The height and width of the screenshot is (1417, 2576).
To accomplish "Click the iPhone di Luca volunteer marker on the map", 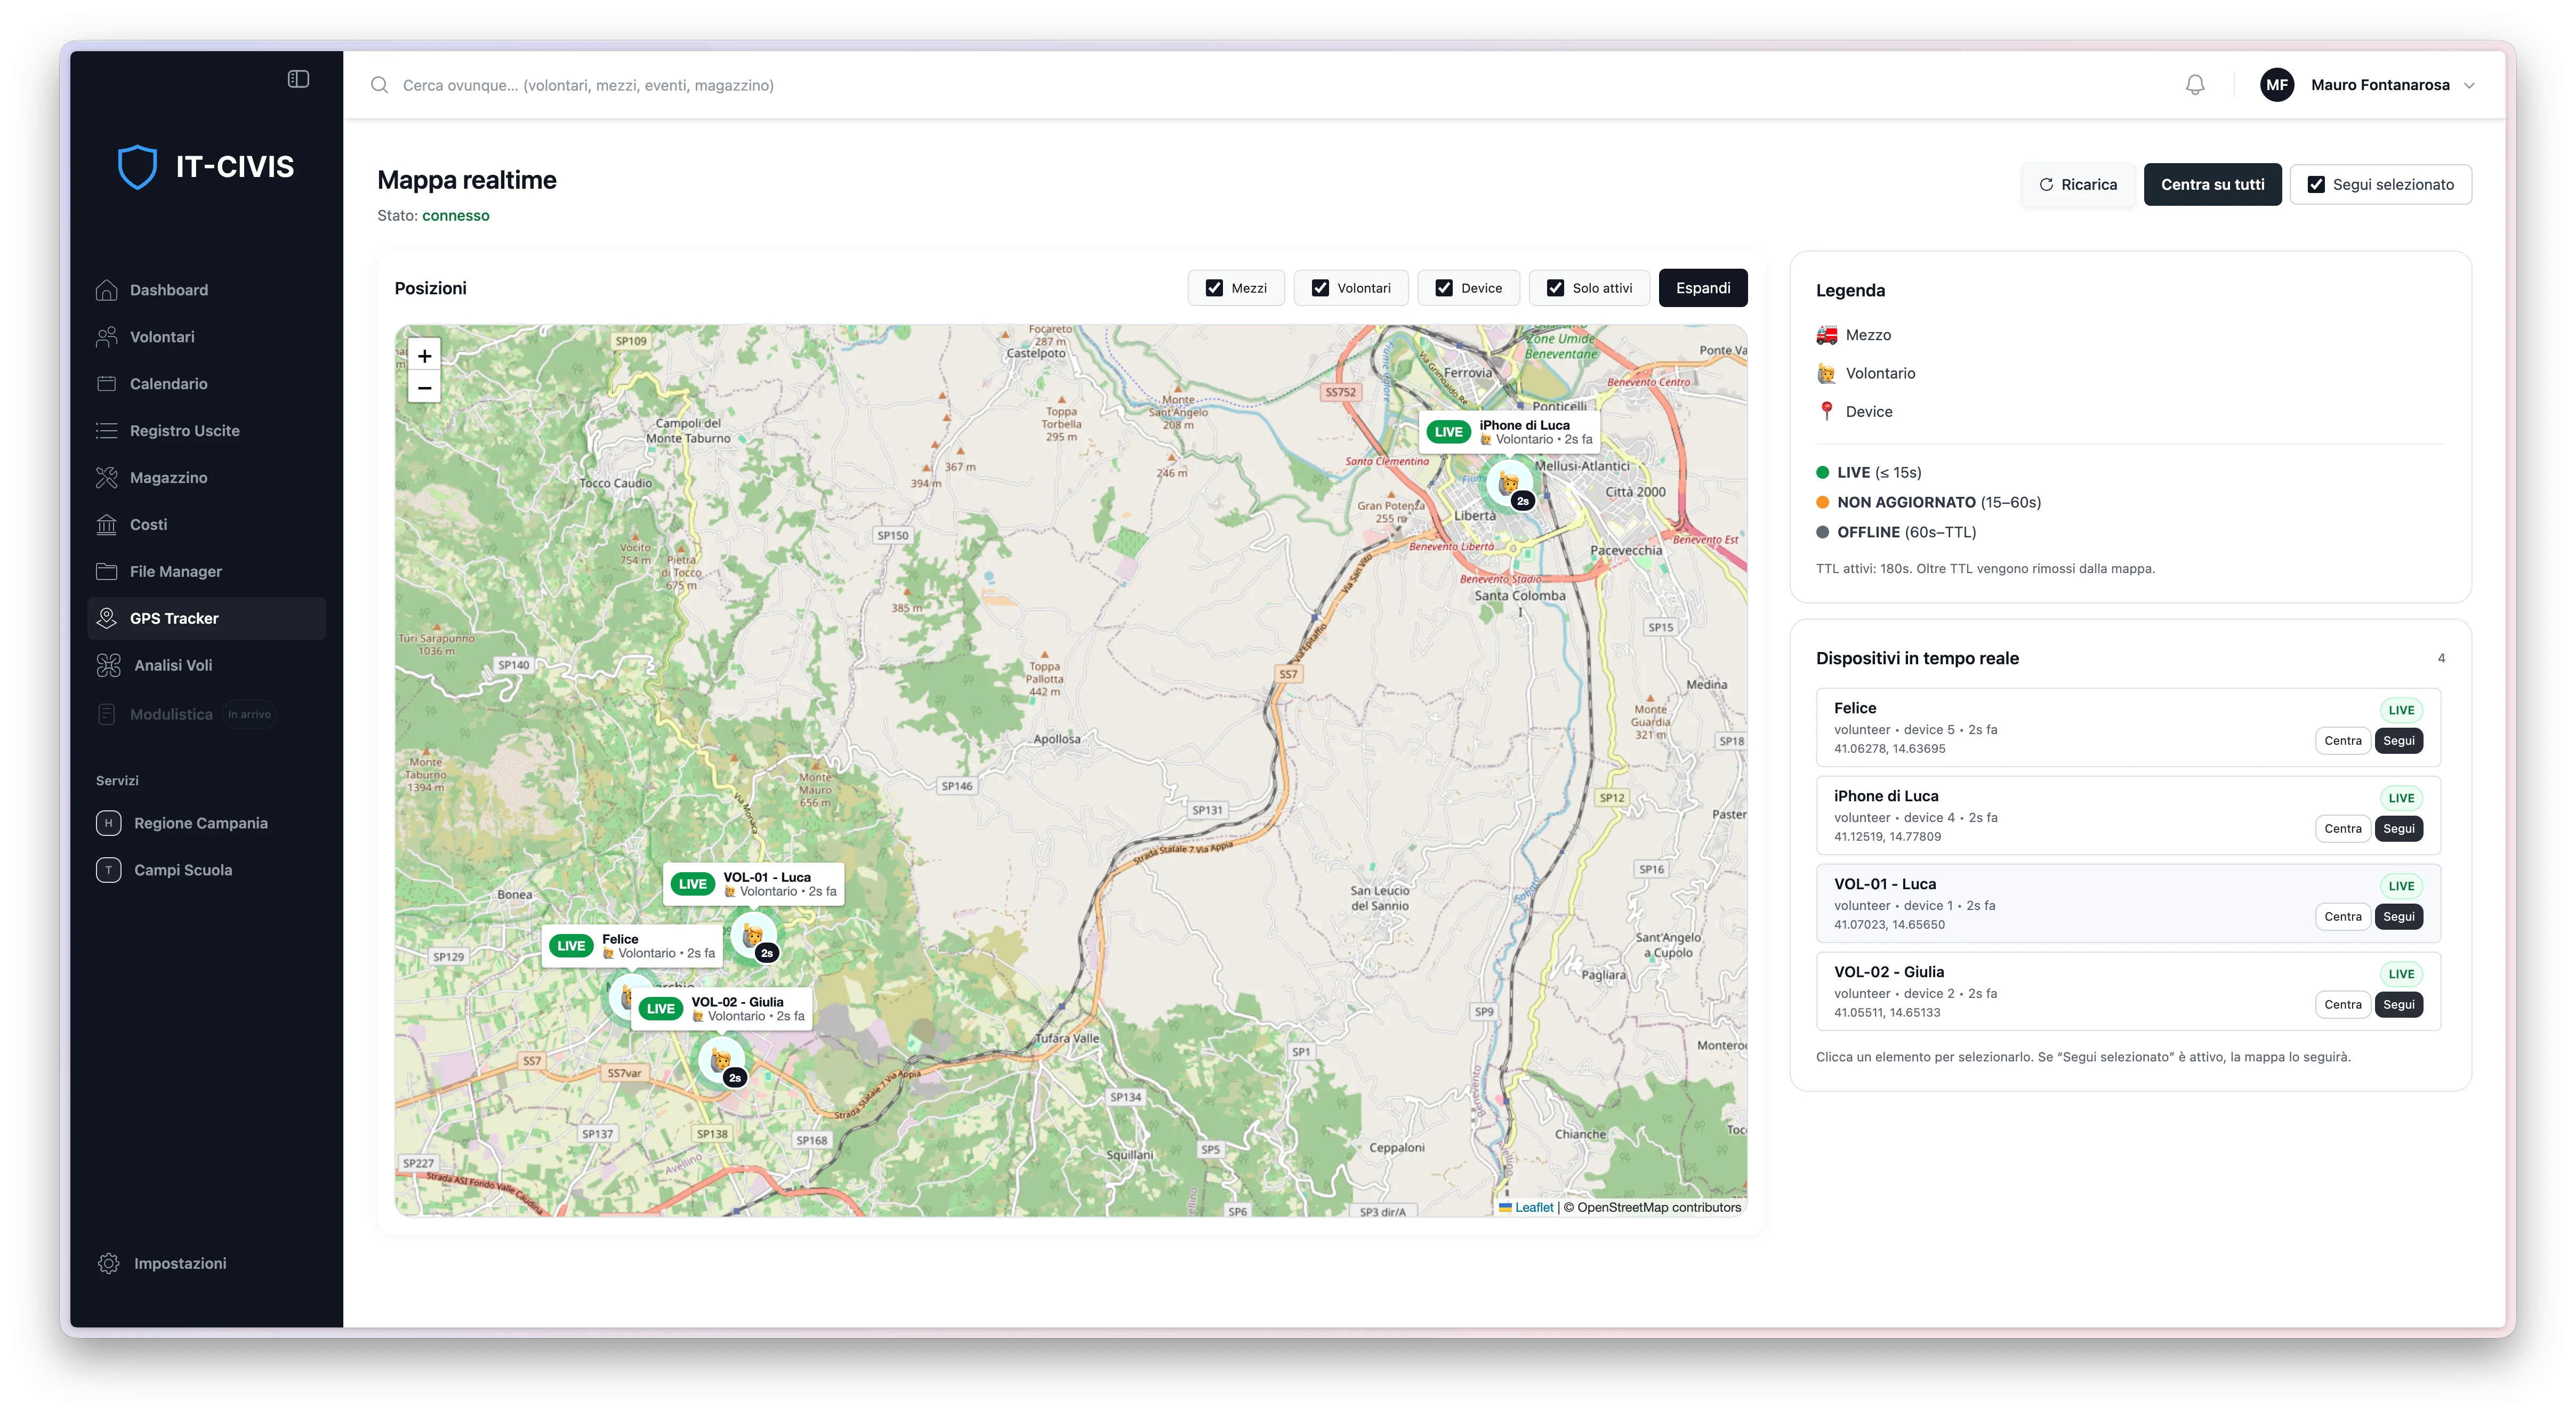I will [x=1510, y=484].
